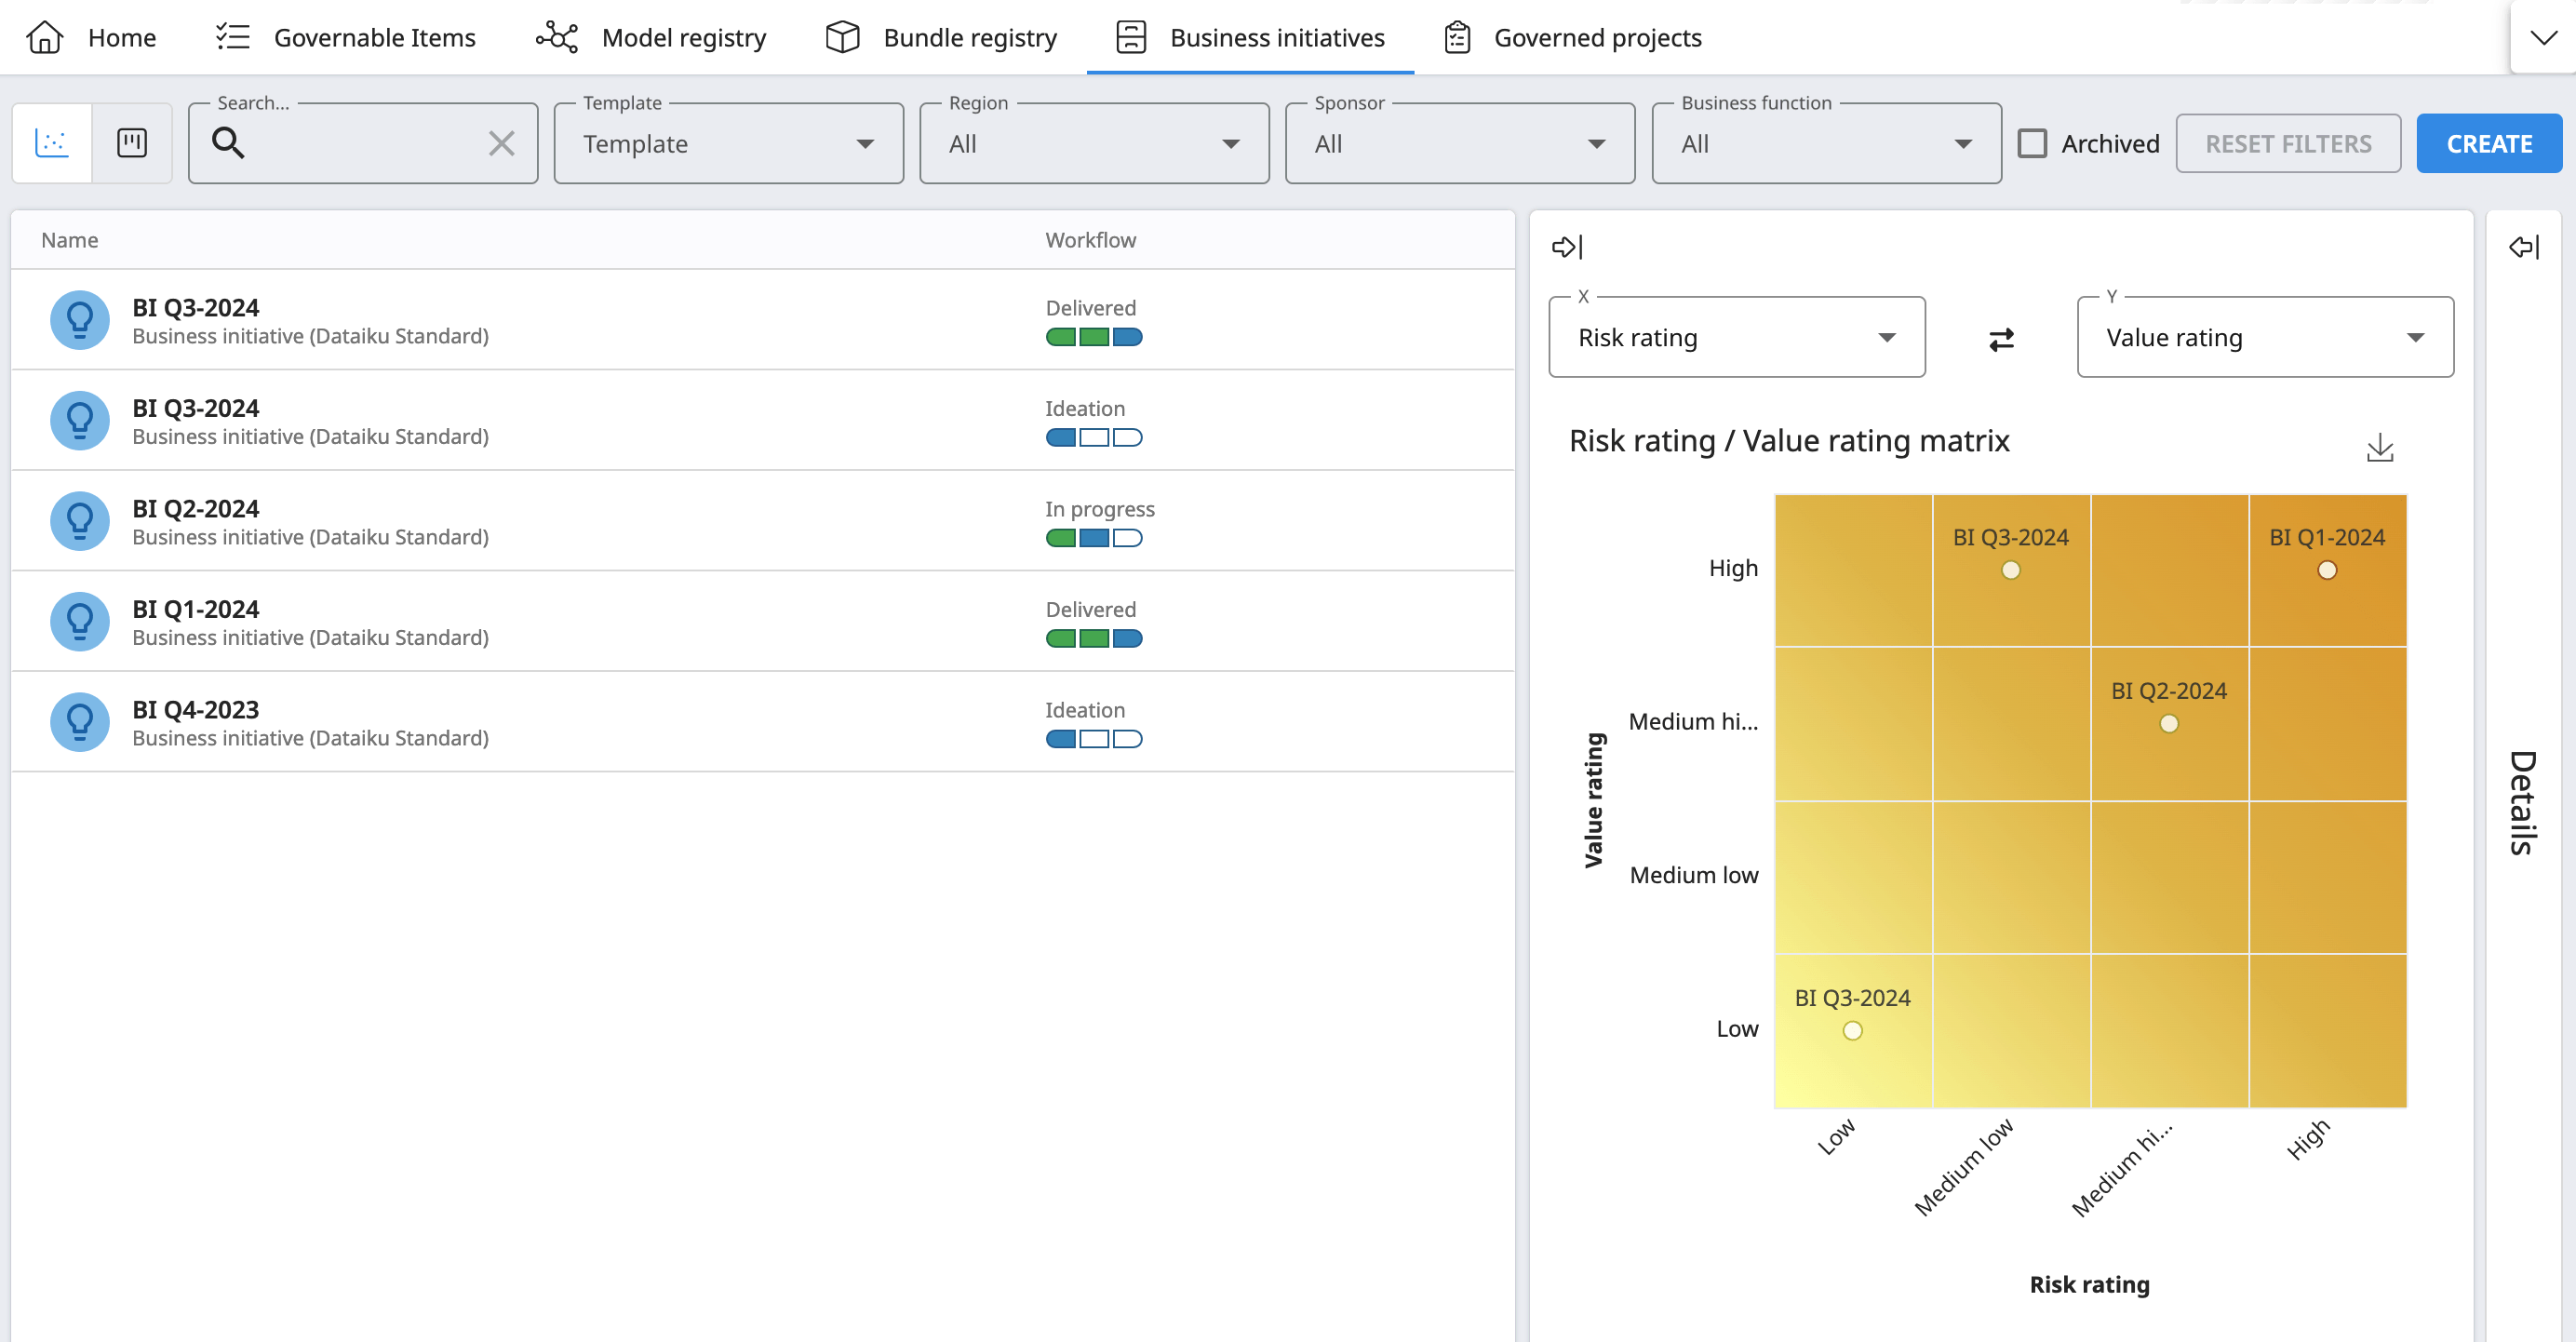Click lightbulb icon of Ideation BI Q3-2024

80,420
